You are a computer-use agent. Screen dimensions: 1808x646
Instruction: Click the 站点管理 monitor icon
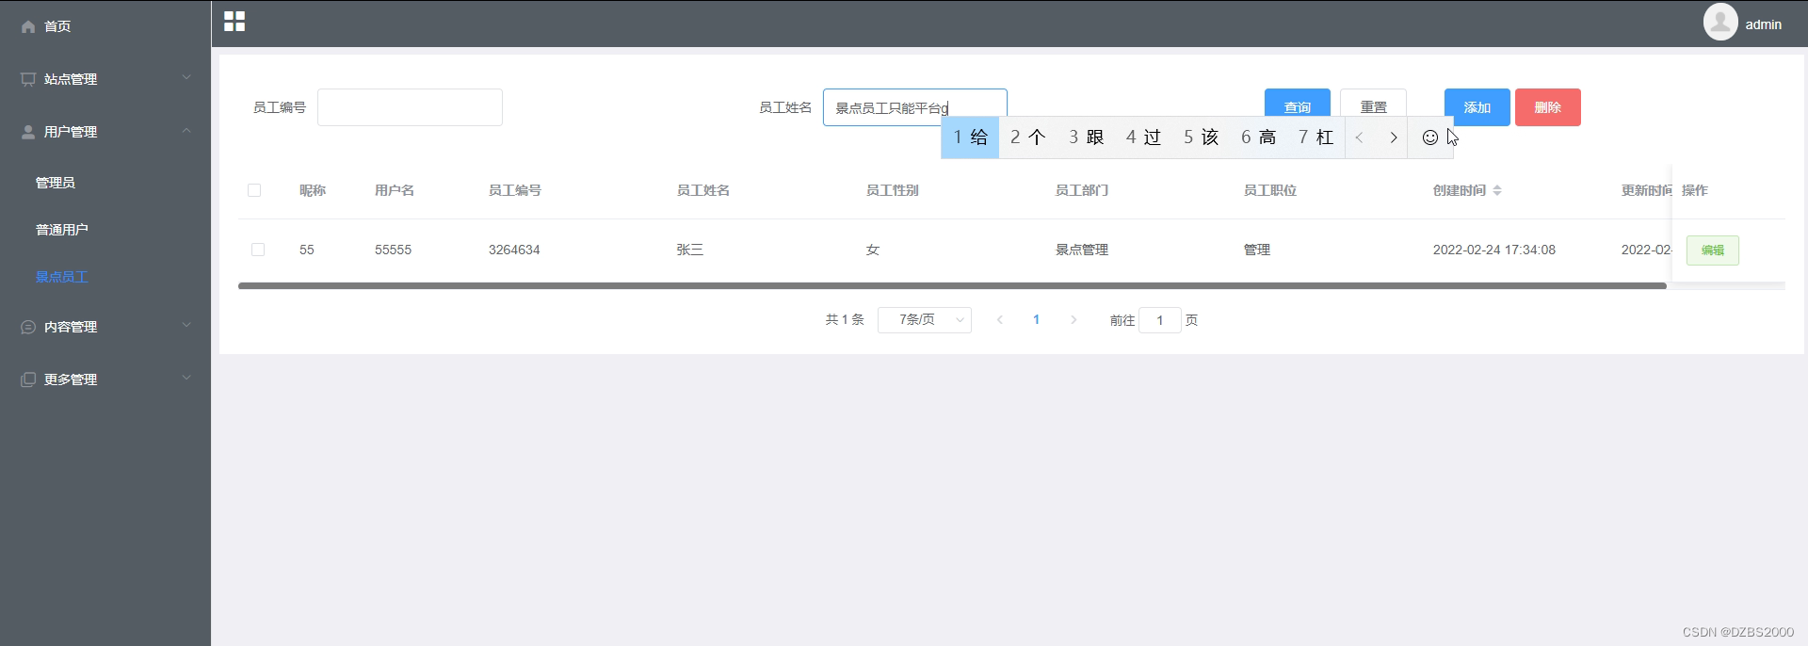click(28, 79)
